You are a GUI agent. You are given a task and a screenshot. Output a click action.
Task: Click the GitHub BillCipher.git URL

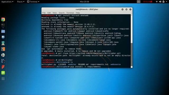click(95, 53)
